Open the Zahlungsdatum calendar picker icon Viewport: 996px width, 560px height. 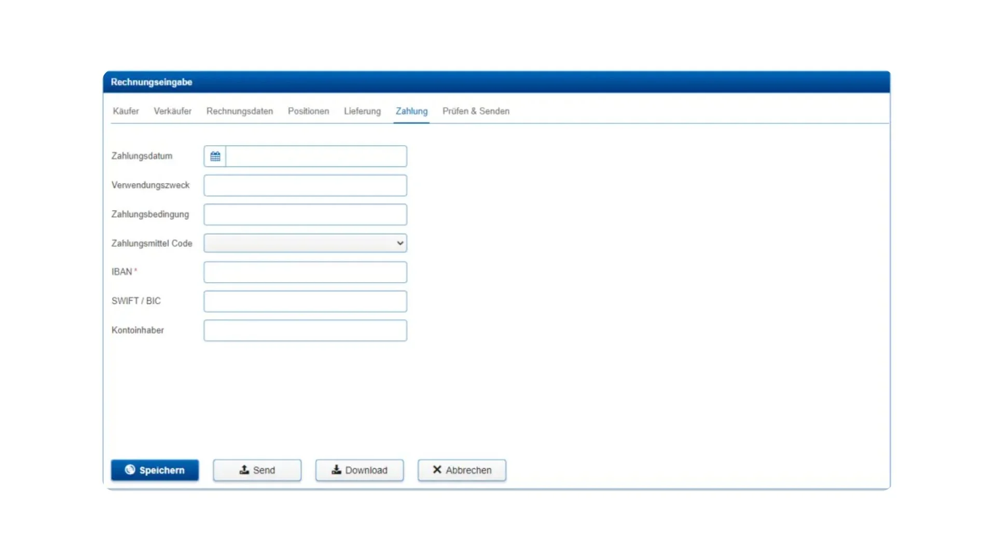(x=215, y=156)
